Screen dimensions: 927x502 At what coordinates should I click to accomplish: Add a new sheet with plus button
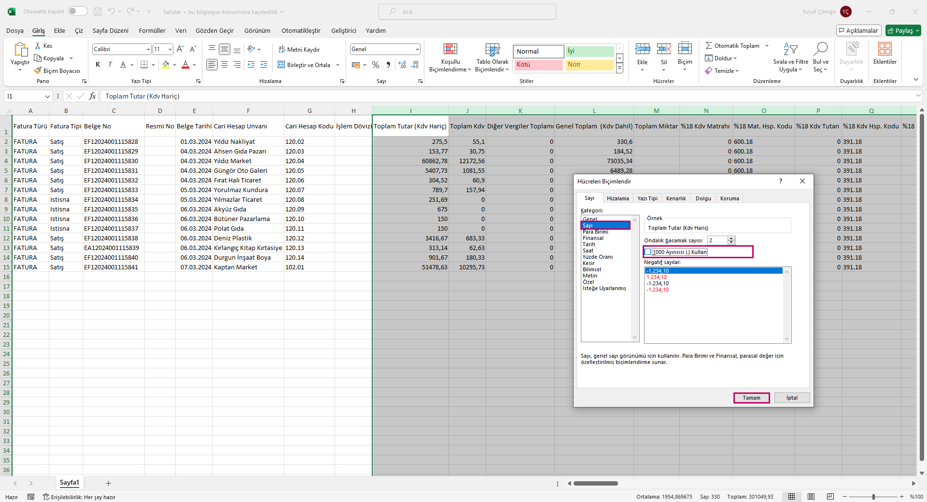click(108, 483)
